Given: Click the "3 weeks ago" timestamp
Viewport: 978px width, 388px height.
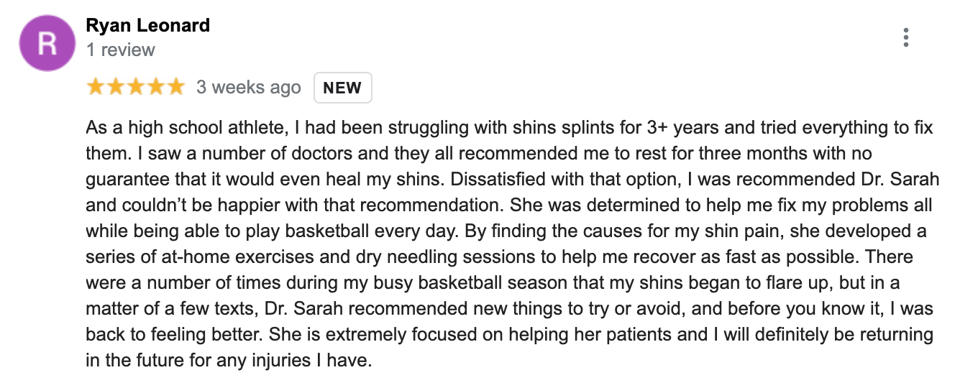Looking at the screenshot, I should click(x=248, y=88).
